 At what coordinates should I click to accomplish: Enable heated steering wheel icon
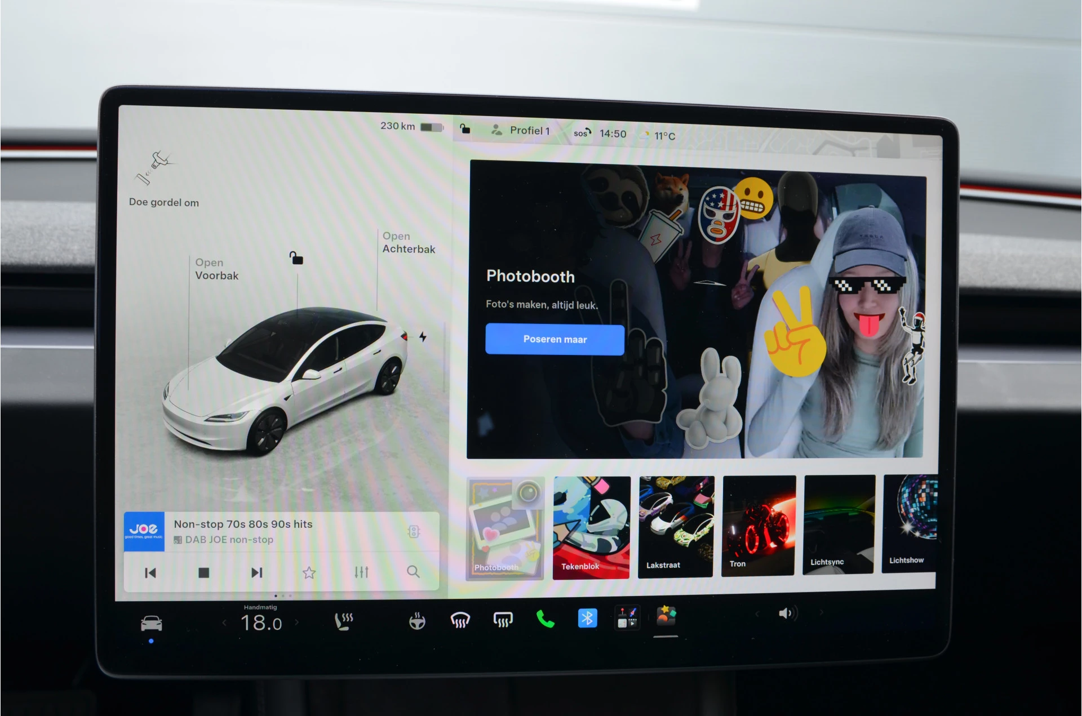point(417,621)
